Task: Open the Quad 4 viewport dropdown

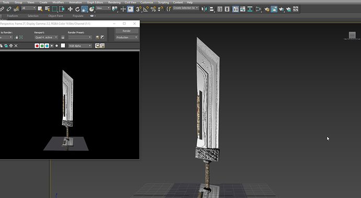Action: [x=46, y=37]
